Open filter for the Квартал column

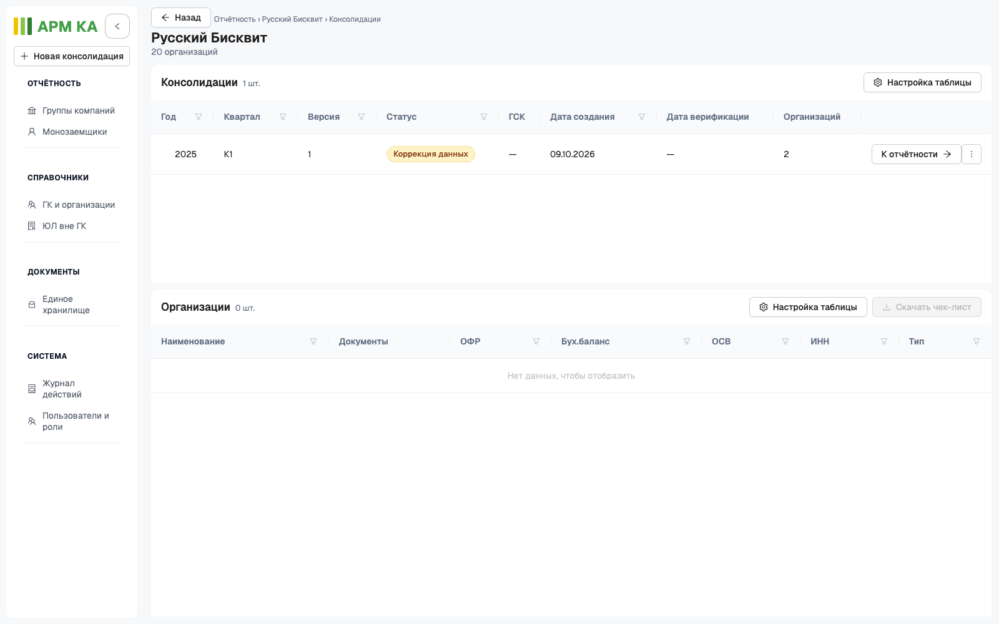click(x=283, y=117)
